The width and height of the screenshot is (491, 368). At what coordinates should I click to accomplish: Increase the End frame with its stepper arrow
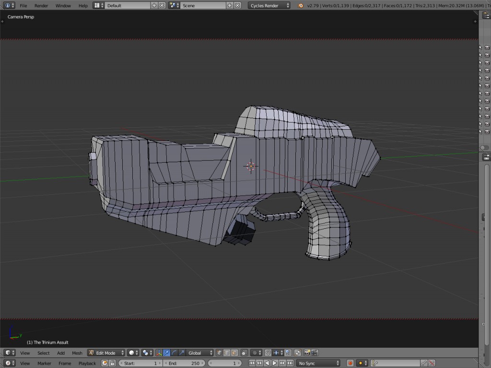coord(203,363)
